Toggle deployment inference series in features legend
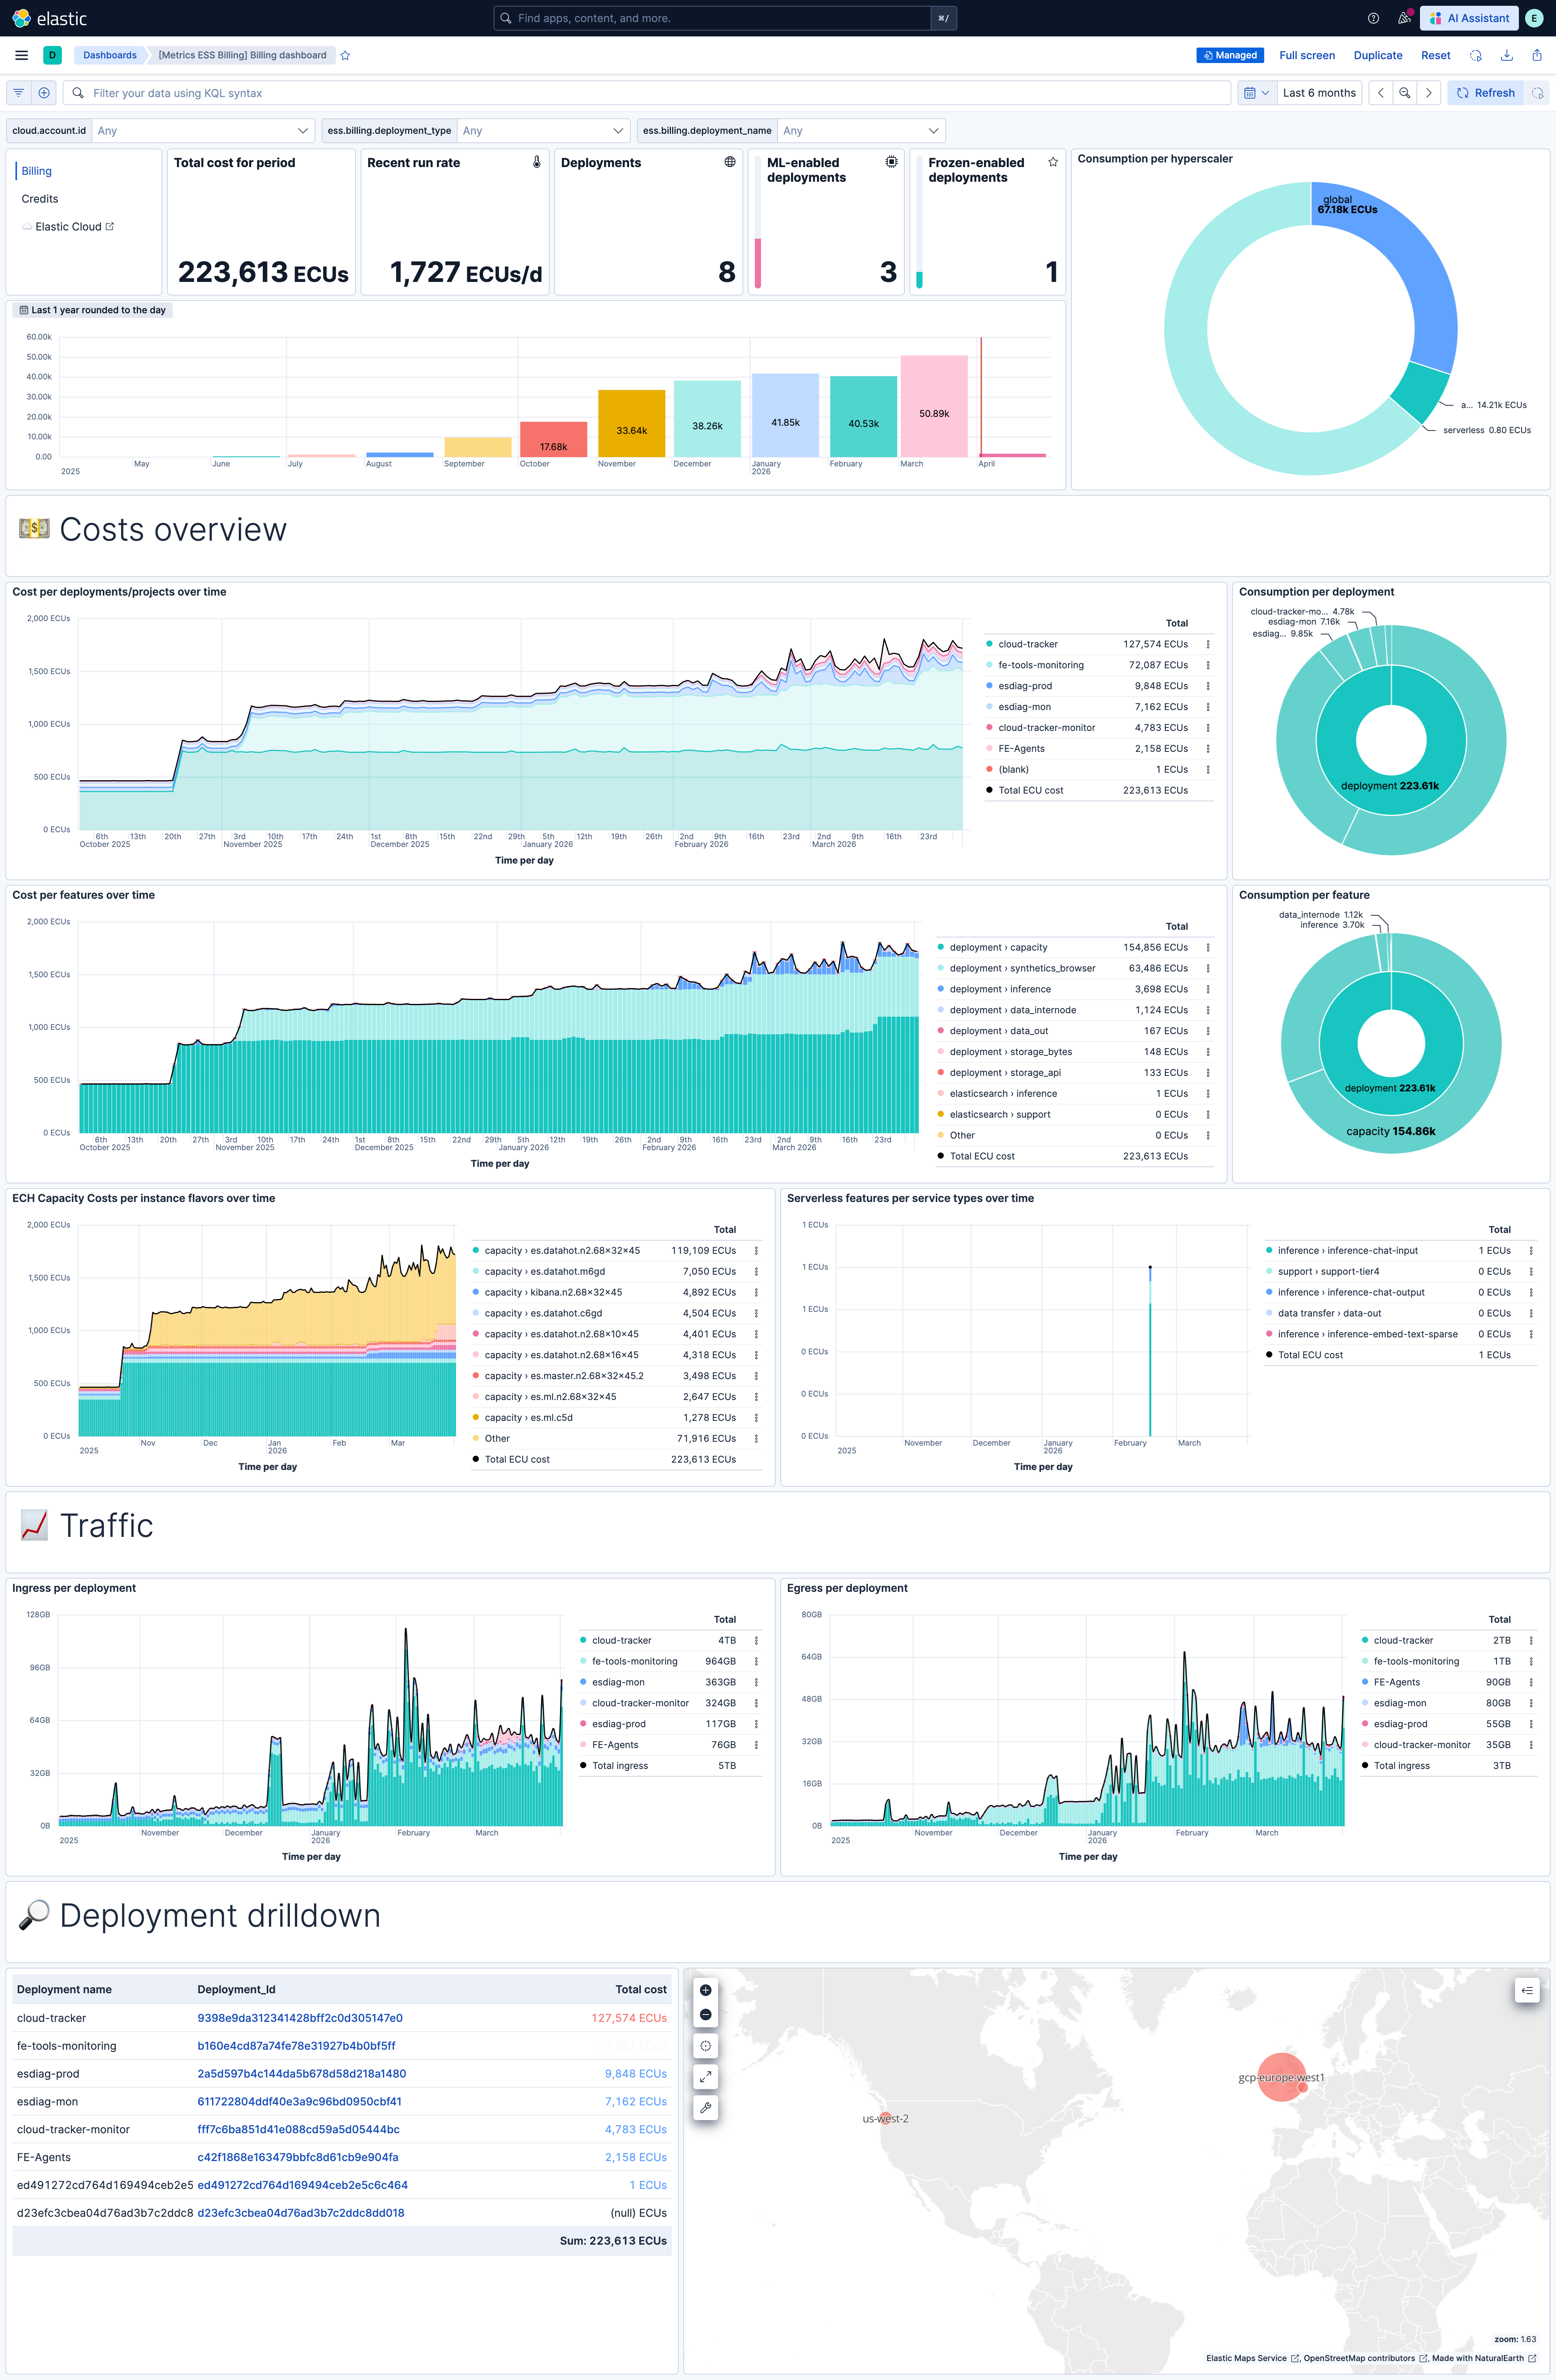The height and width of the screenshot is (2380, 1556). click(x=1000, y=989)
